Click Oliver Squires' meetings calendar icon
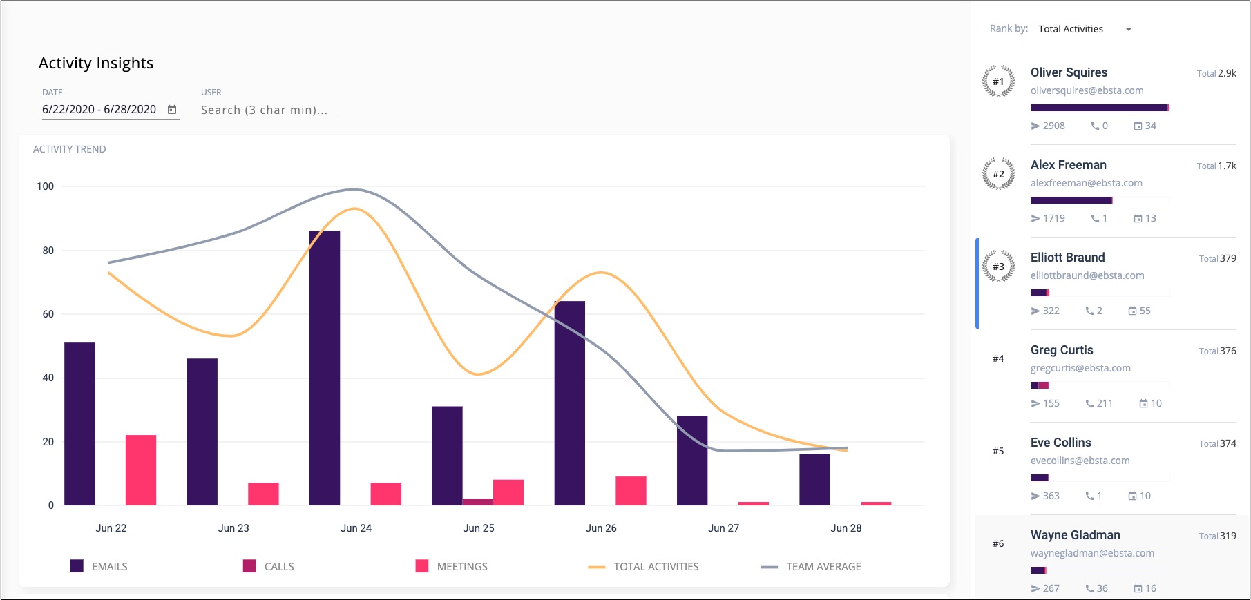 [1138, 126]
